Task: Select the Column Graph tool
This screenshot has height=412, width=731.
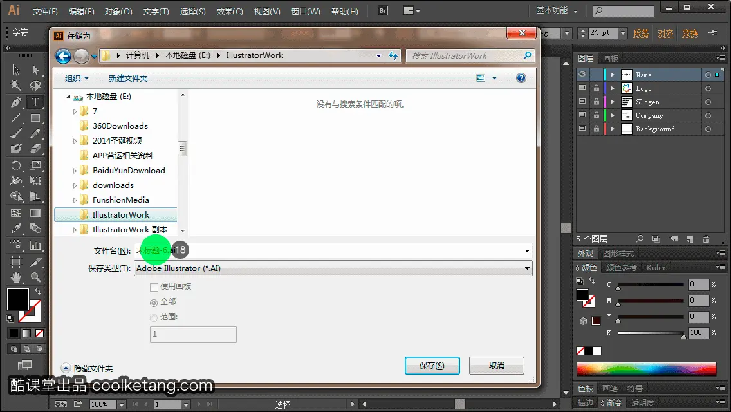Action: click(x=35, y=245)
